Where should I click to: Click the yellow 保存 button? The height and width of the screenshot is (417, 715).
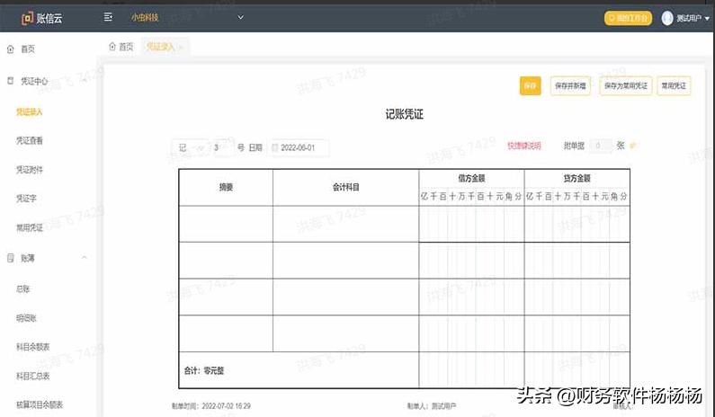tap(530, 85)
